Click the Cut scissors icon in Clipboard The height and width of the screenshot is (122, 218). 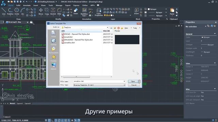(177, 9)
